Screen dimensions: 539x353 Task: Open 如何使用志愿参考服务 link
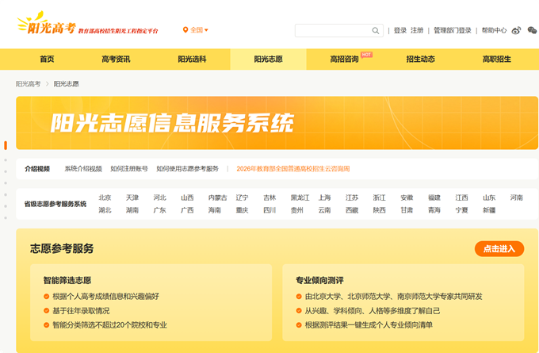188,169
